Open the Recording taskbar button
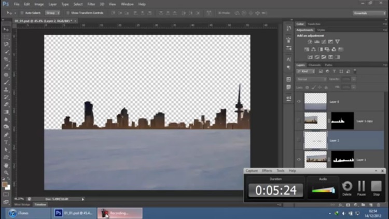 click(120, 213)
